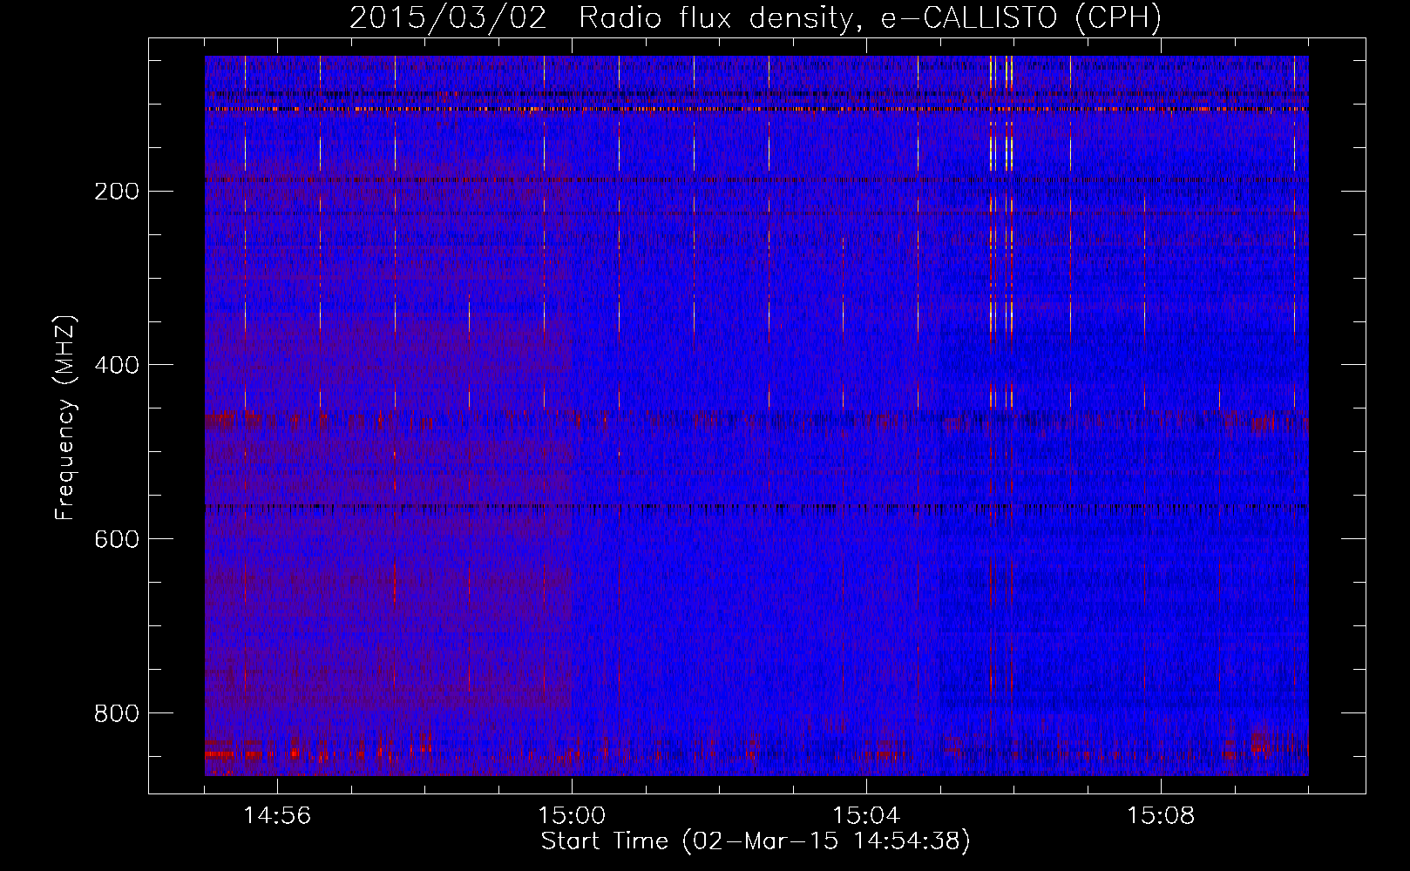Click the 14:56 time tick label
Image resolution: width=1410 pixels, height=871 pixels.
(x=277, y=816)
